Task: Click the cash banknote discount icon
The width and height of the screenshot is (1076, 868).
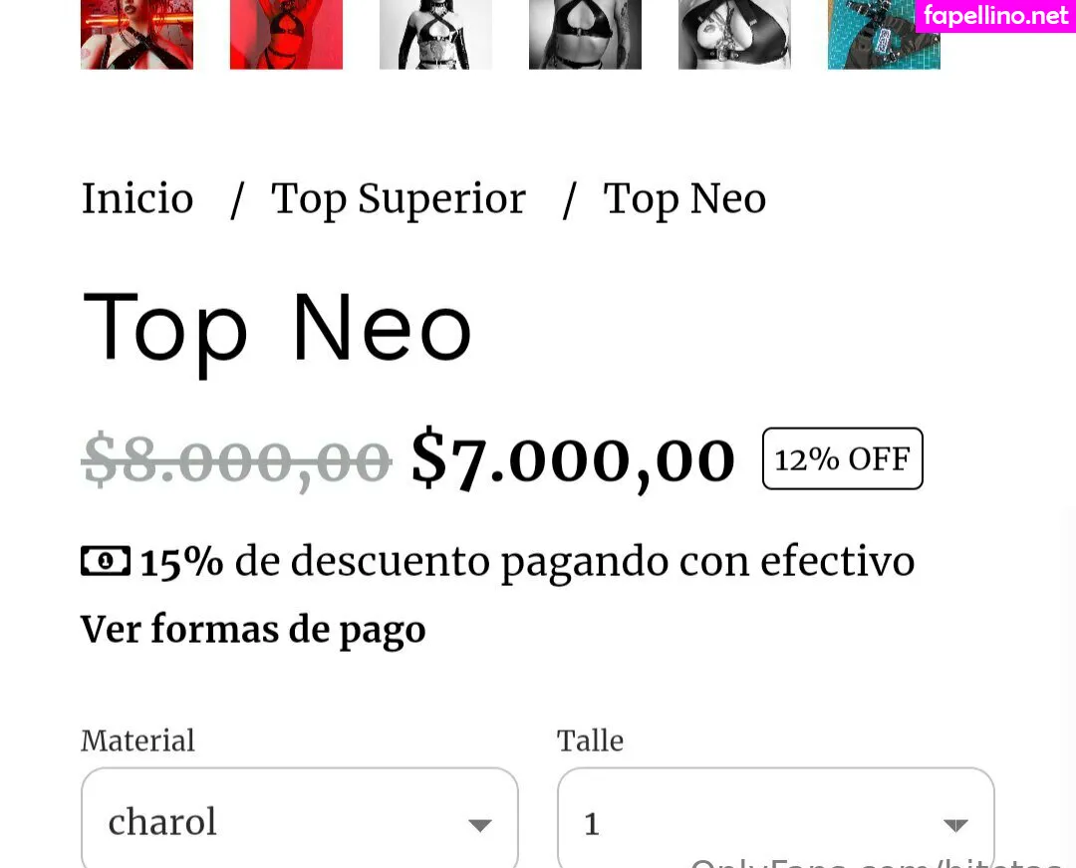Action: [106, 561]
